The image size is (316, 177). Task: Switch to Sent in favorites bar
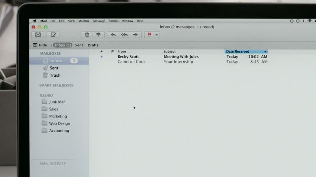tap(79, 45)
